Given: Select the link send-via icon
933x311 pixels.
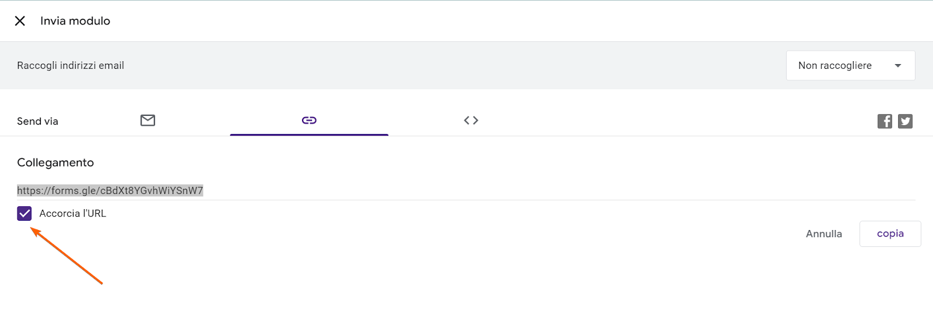Looking at the screenshot, I should pos(309,121).
